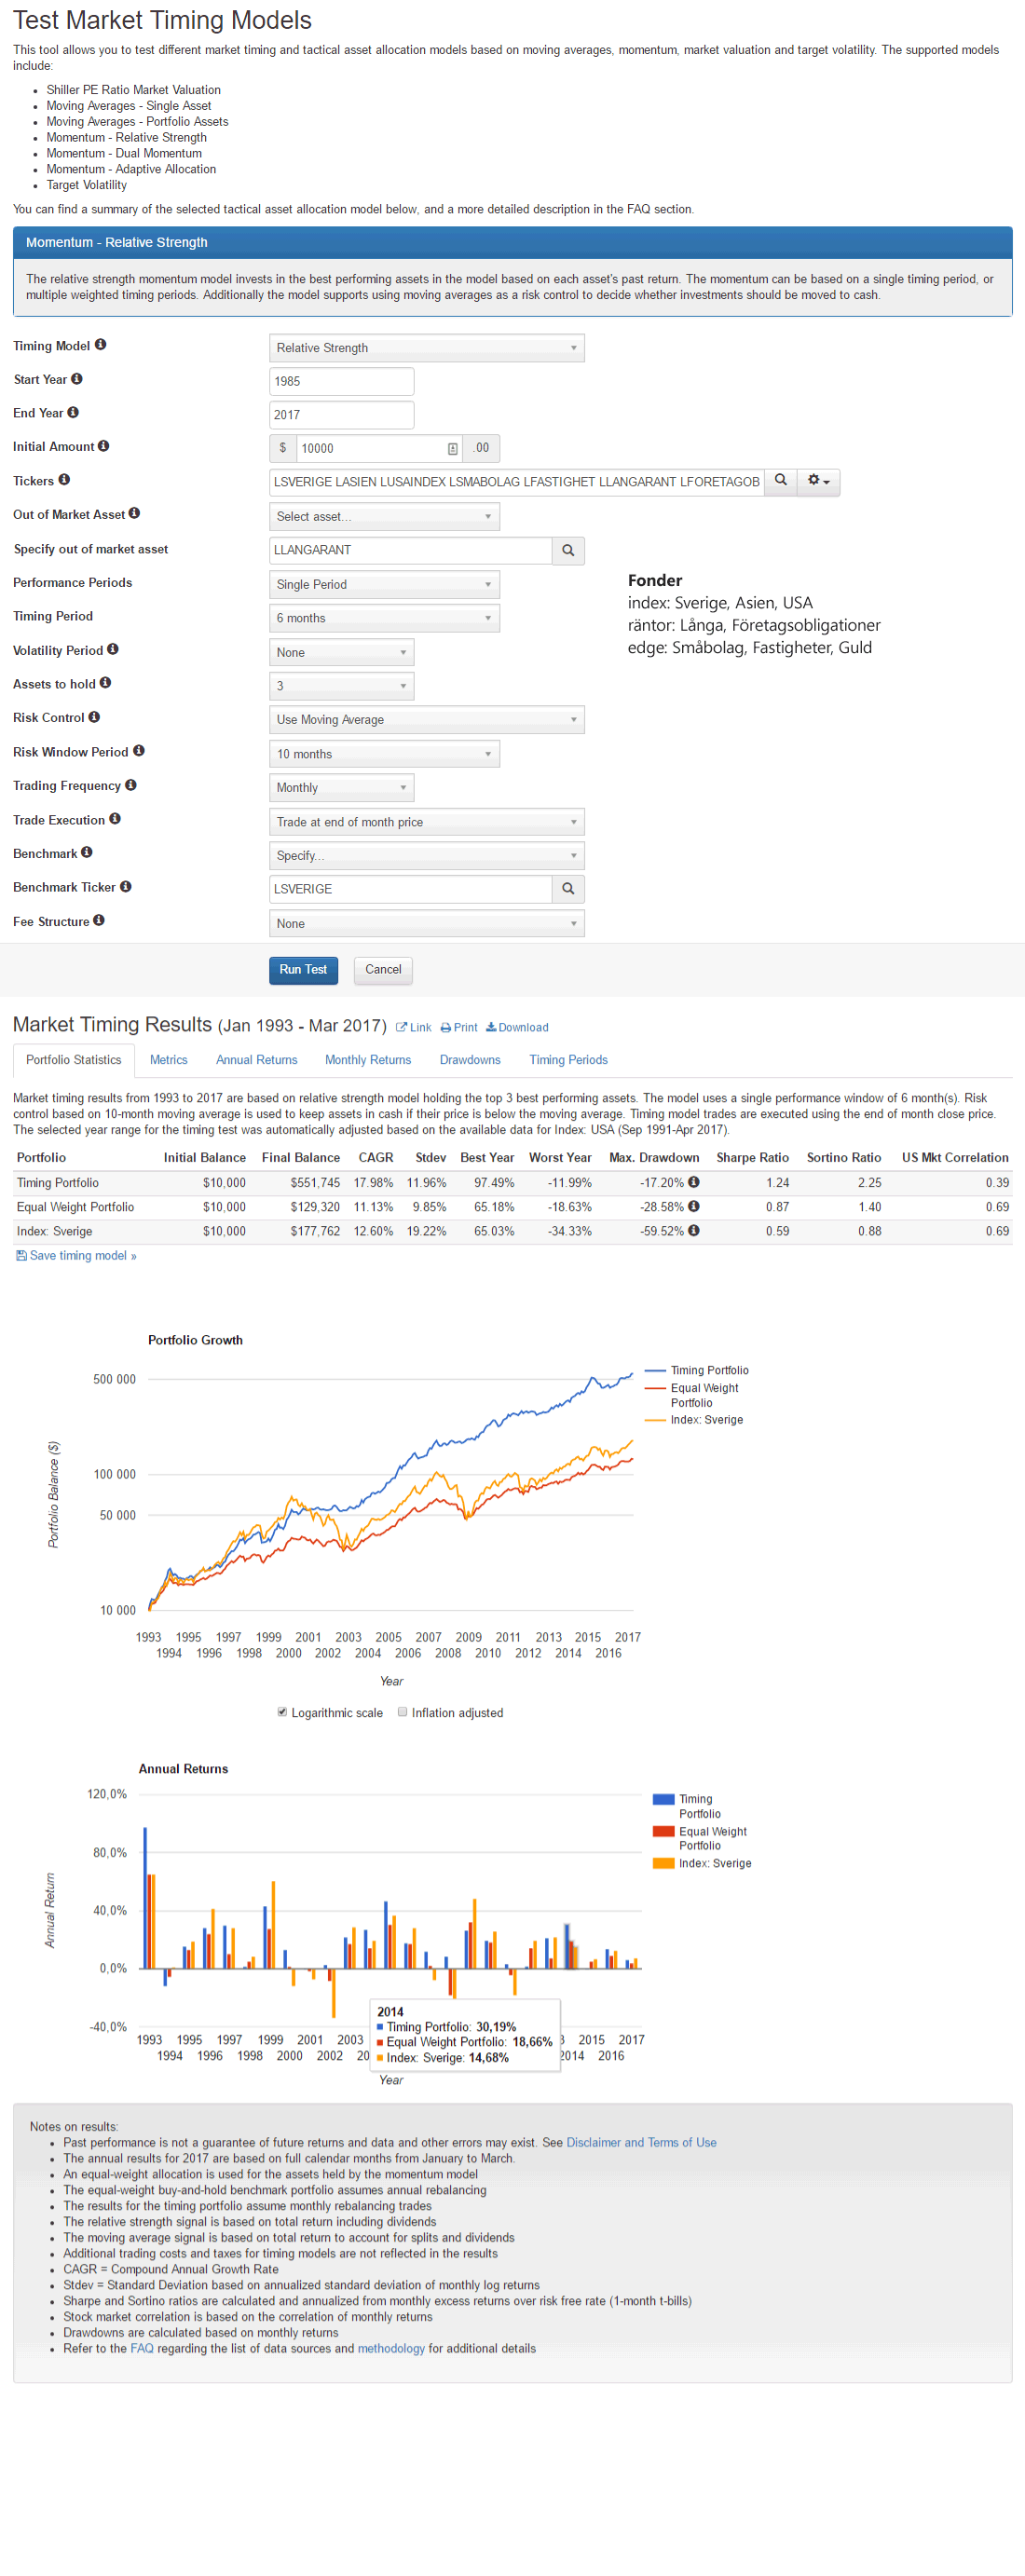Viewport: 1025px width, 2576px height.
Task: Click info icon next to Fee Structure
Action: click(99, 921)
